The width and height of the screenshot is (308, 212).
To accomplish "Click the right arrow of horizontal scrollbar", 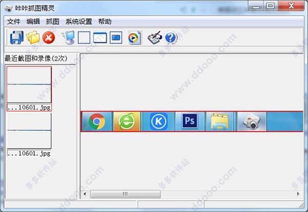I will coord(298,194).
